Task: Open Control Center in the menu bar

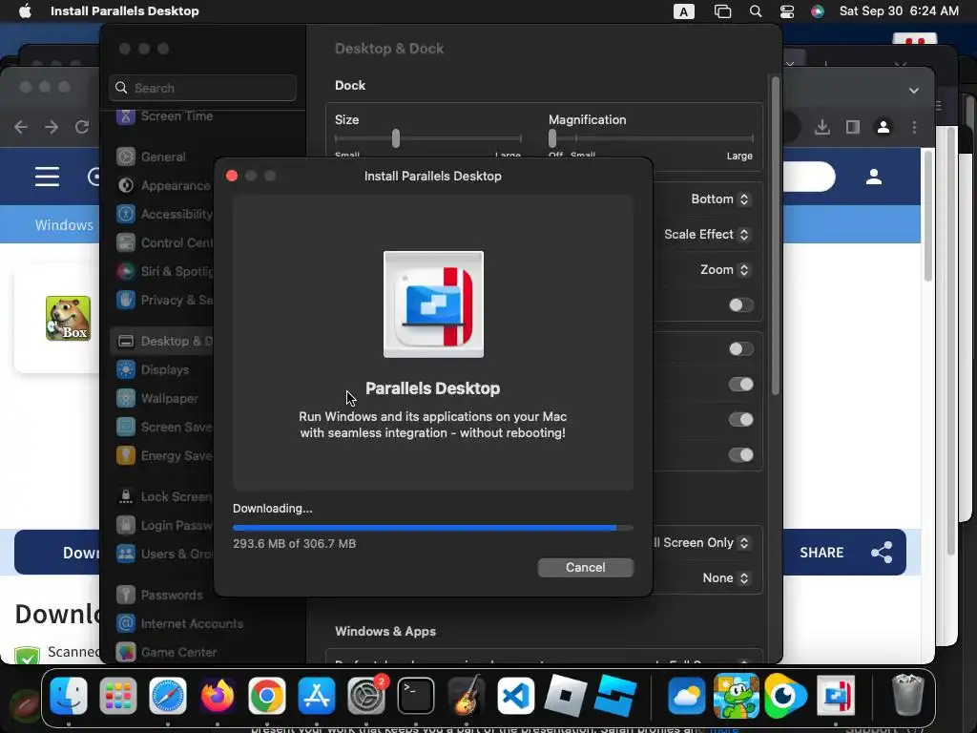Action: [787, 11]
